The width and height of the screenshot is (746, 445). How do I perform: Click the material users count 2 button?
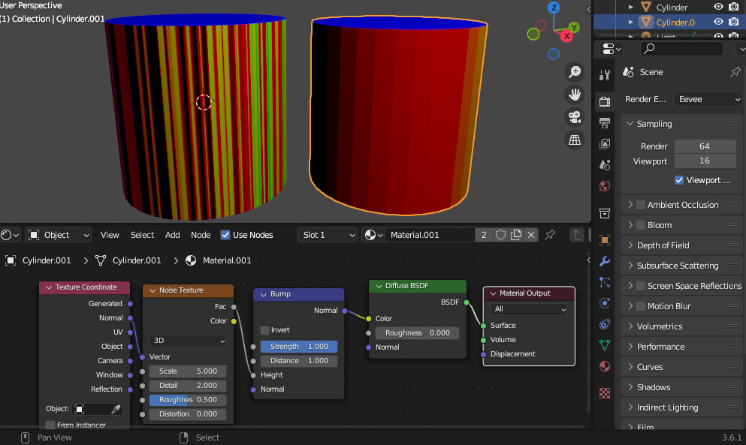tap(484, 235)
